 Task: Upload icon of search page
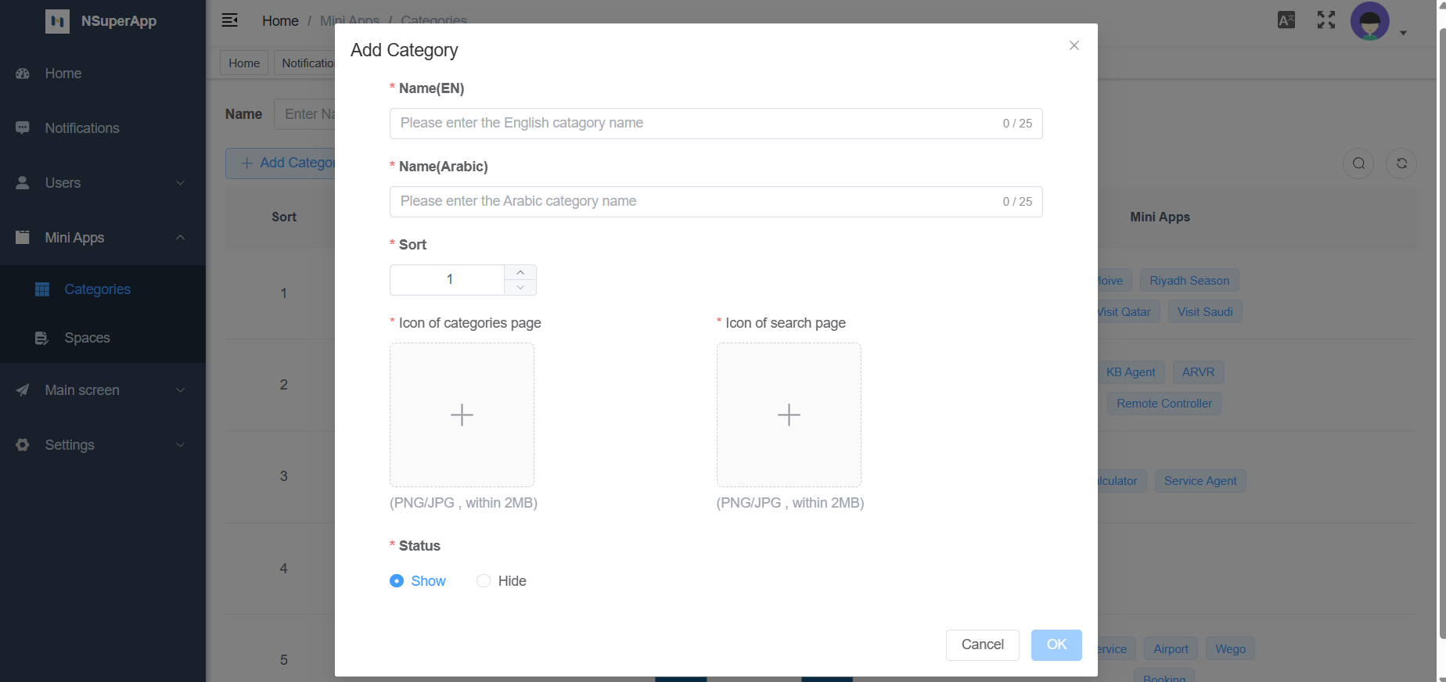coord(789,415)
